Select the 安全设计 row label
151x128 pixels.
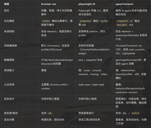click(x=9, y=99)
